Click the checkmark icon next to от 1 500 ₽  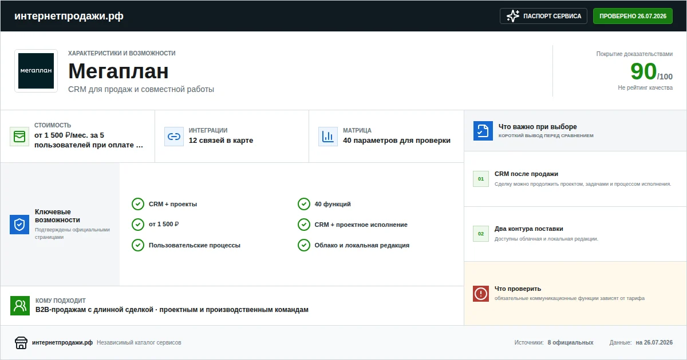[138, 225]
